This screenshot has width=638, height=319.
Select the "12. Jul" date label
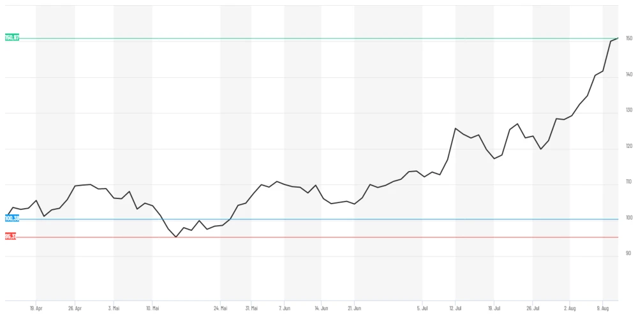pyautogui.click(x=455, y=307)
